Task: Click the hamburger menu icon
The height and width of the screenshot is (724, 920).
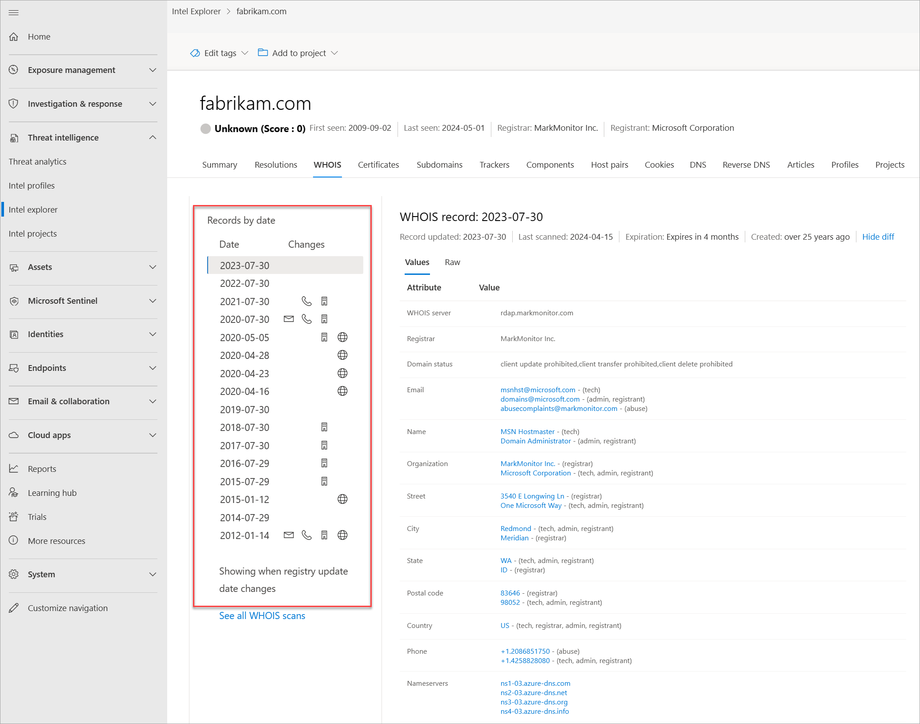Action: click(14, 12)
